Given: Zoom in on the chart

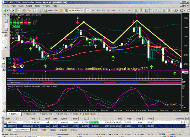Looking at the screenshot, I should tap(152, 11).
